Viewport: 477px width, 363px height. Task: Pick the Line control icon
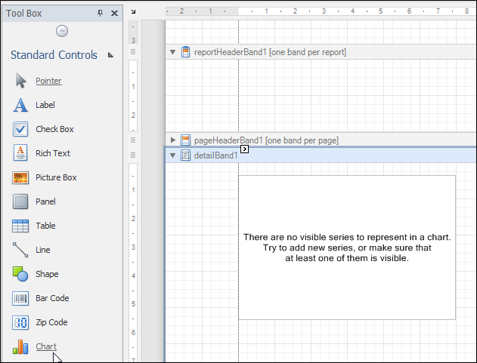pyautogui.click(x=20, y=250)
